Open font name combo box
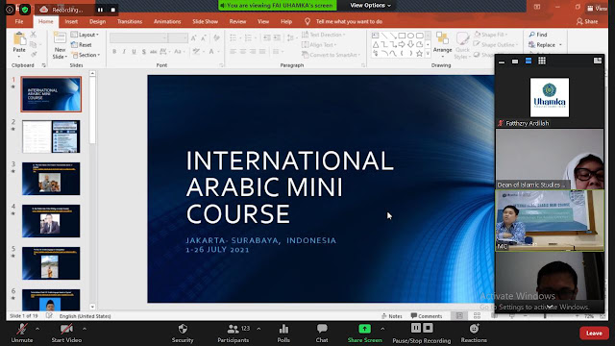615x346 pixels. click(x=138, y=37)
